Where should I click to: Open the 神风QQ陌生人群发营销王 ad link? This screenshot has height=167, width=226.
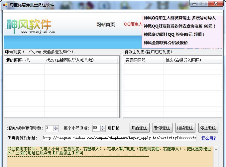(x=179, y=18)
